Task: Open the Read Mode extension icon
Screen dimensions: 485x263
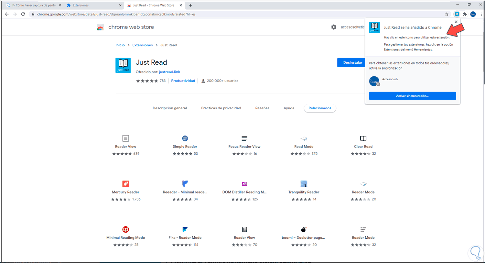Action: coord(304,138)
